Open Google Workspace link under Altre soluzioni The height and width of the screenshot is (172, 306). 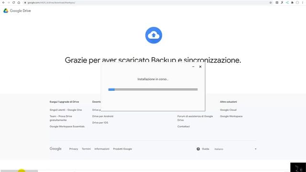[x=231, y=116]
